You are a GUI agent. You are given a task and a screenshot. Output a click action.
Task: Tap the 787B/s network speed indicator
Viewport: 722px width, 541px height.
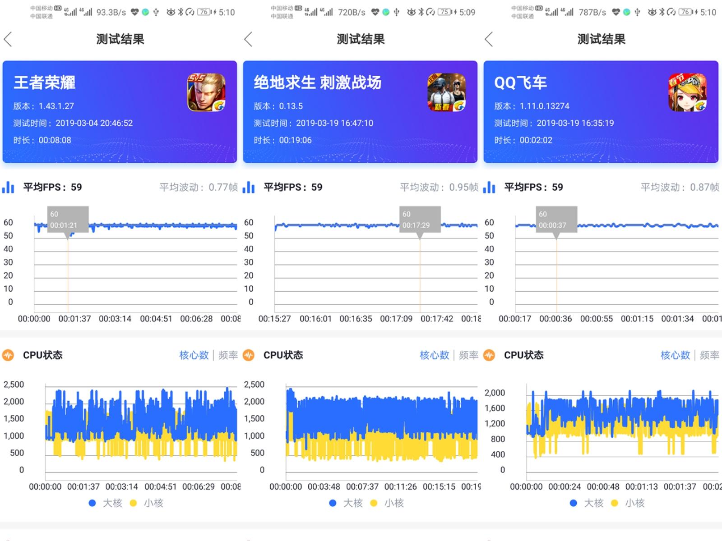click(592, 13)
